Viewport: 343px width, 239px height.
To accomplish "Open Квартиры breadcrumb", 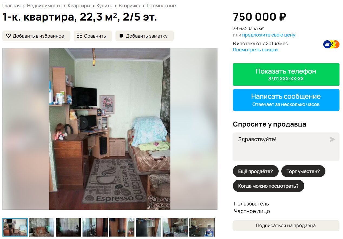I will tap(79, 6).
